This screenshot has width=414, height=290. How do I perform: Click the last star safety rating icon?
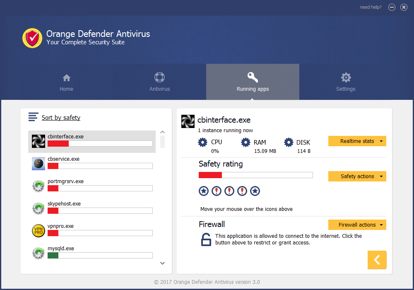(255, 191)
